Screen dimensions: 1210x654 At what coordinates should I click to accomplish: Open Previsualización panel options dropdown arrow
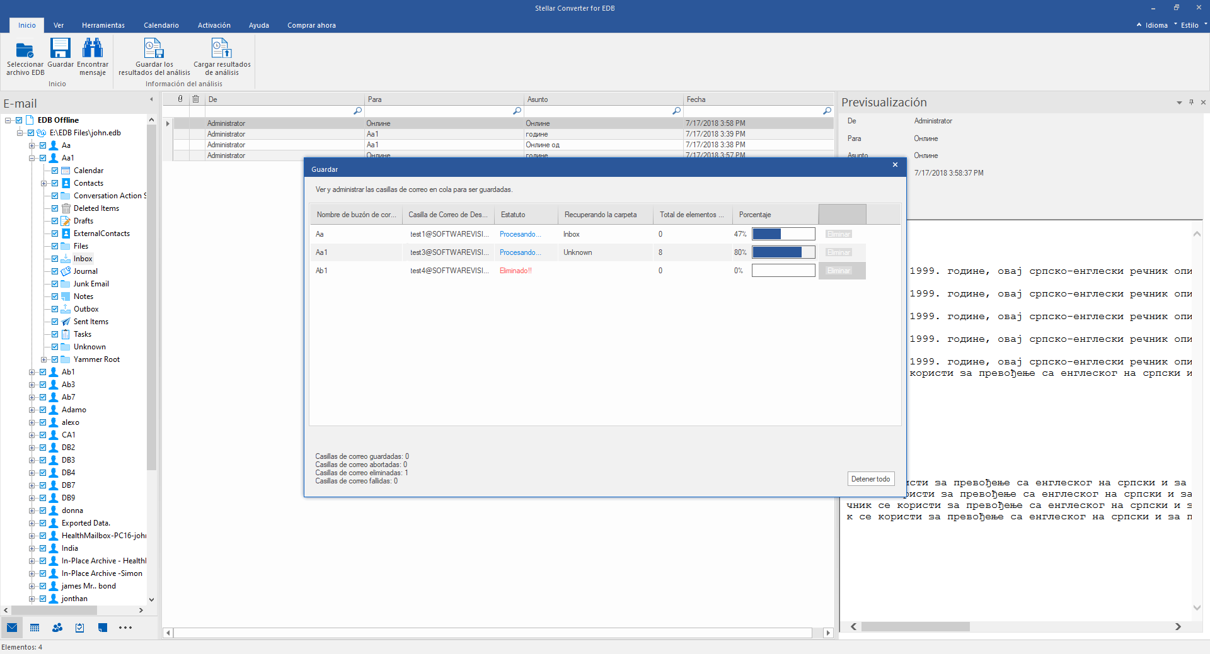tap(1179, 103)
